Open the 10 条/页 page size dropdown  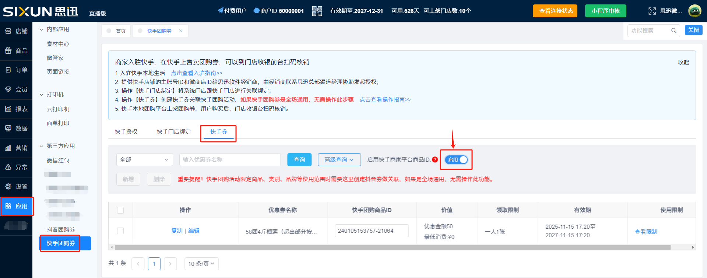pos(201,264)
